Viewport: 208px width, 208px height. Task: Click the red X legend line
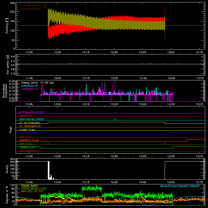pos(31,5)
